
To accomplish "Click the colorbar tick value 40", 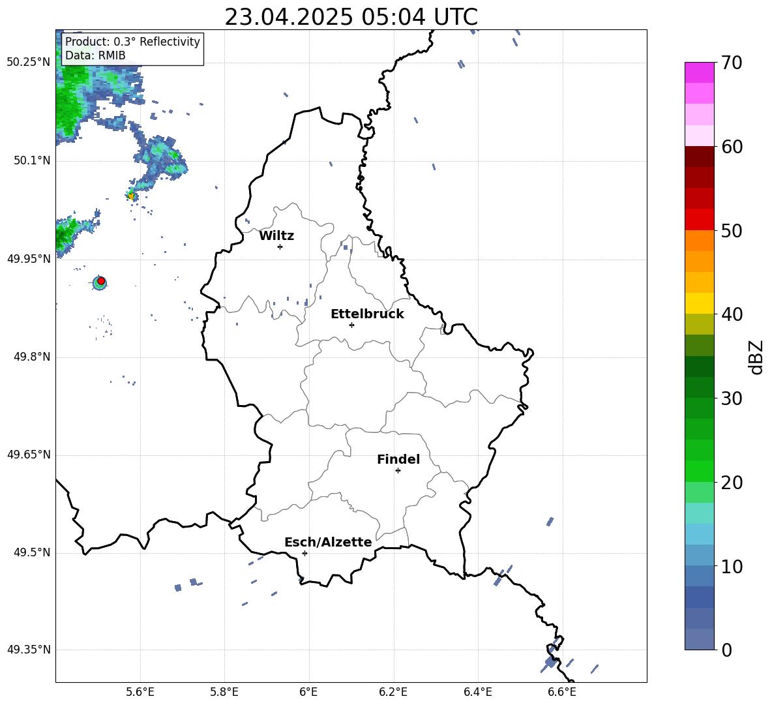I will [x=732, y=314].
